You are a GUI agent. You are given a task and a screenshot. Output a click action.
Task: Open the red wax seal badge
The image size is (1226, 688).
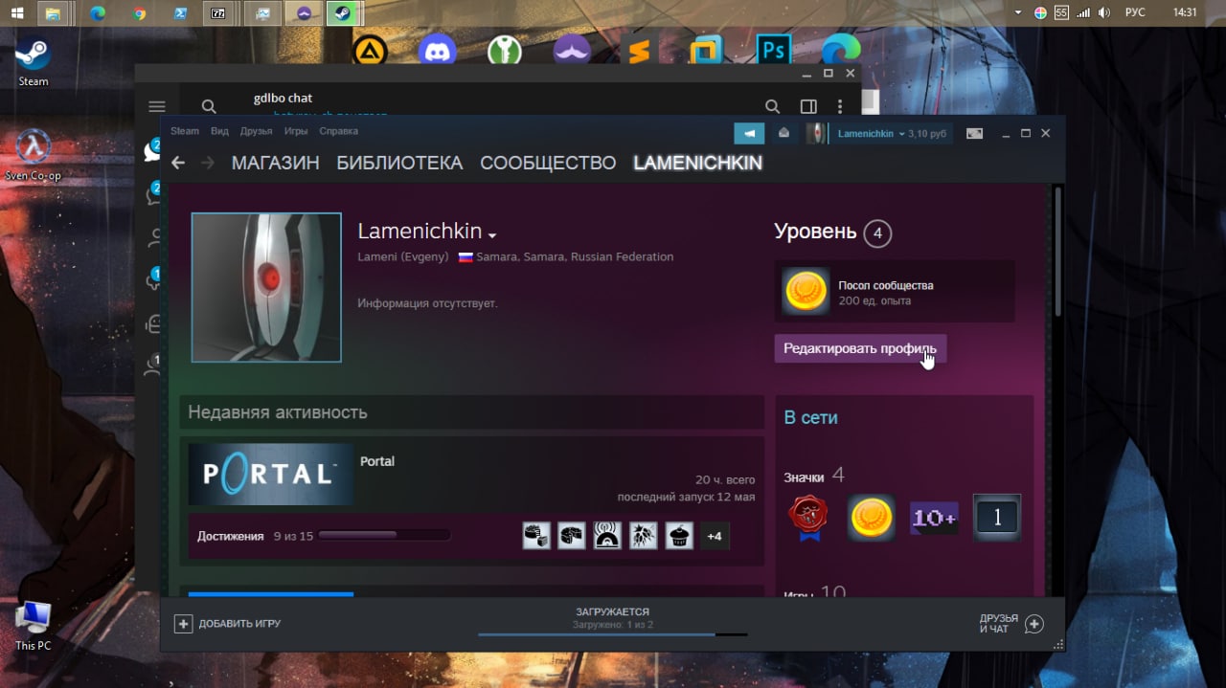click(x=807, y=518)
